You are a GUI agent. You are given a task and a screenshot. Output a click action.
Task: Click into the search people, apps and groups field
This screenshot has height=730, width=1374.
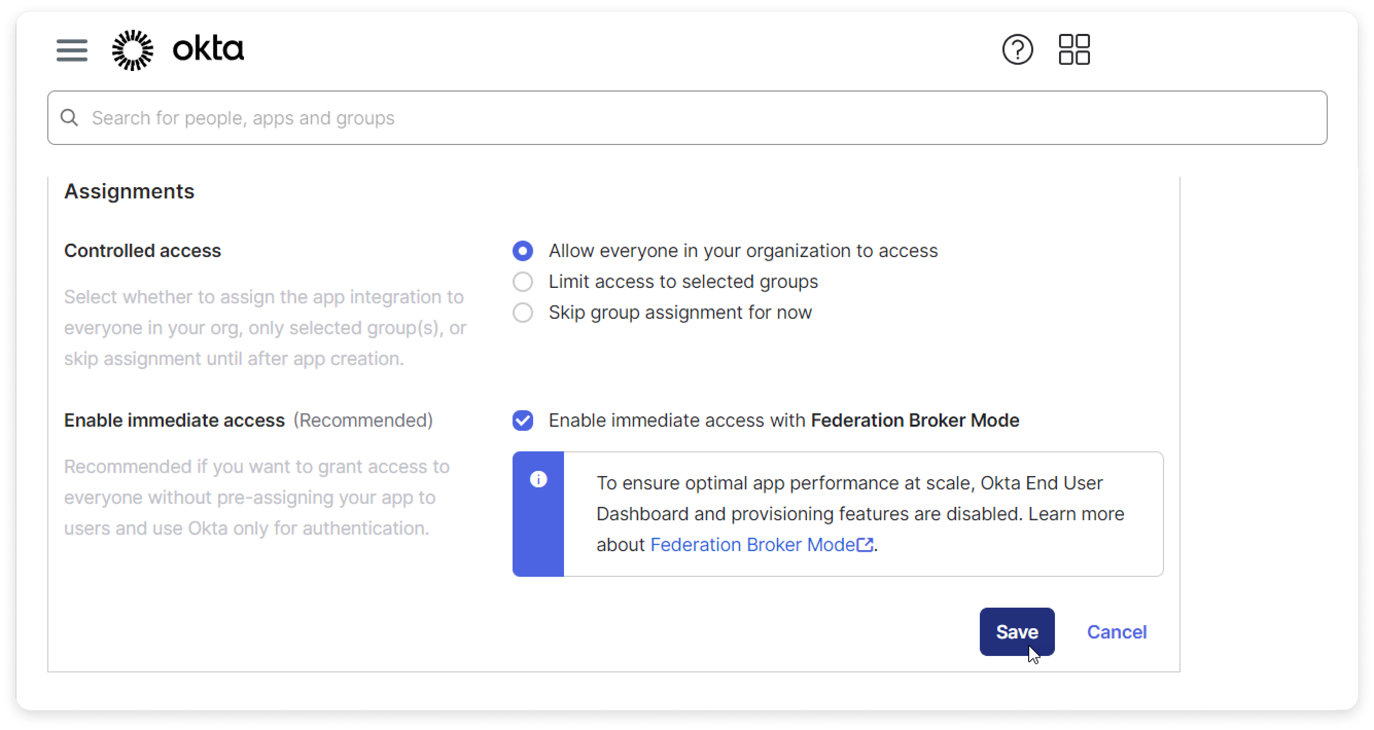687,118
